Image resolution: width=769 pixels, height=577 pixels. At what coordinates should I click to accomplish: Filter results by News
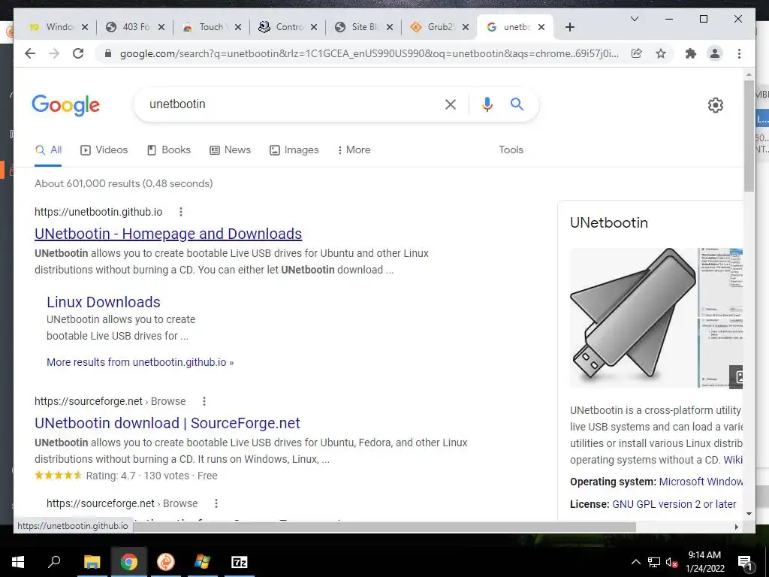pyautogui.click(x=230, y=150)
